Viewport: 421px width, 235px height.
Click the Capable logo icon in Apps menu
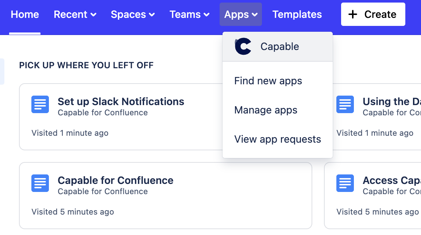click(x=243, y=47)
